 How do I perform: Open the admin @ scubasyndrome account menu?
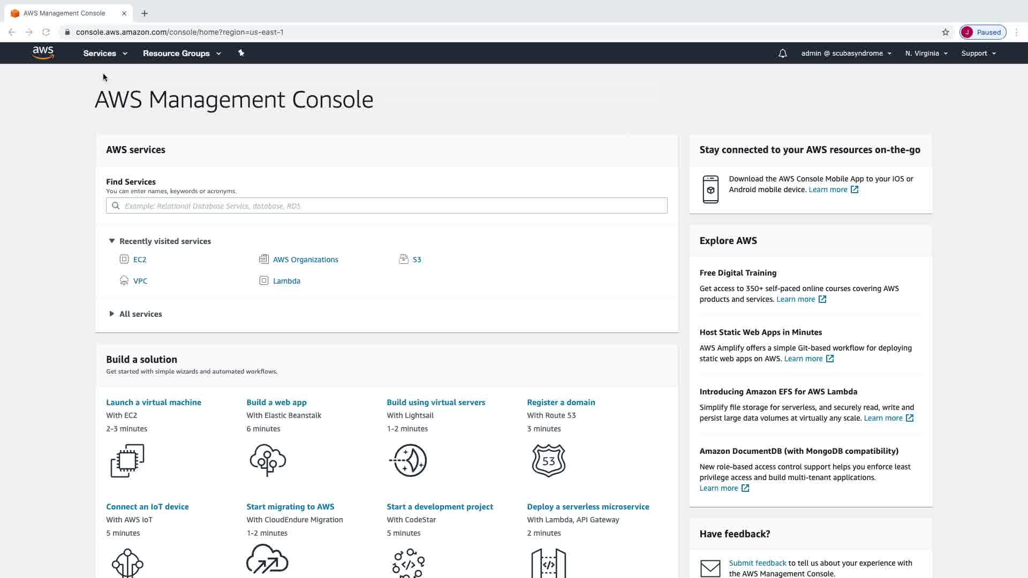tap(846, 54)
